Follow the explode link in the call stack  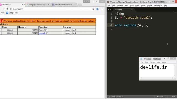(x=42, y=33)
